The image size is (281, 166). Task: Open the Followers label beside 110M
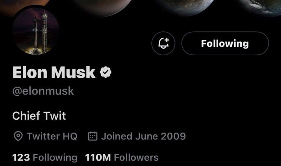coord(136,157)
